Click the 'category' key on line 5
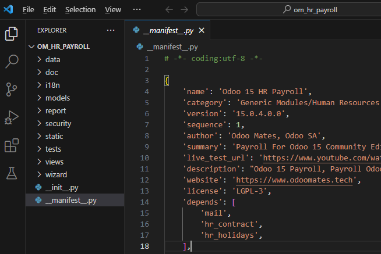This screenshot has width=381, height=254. tap(204, 103)
